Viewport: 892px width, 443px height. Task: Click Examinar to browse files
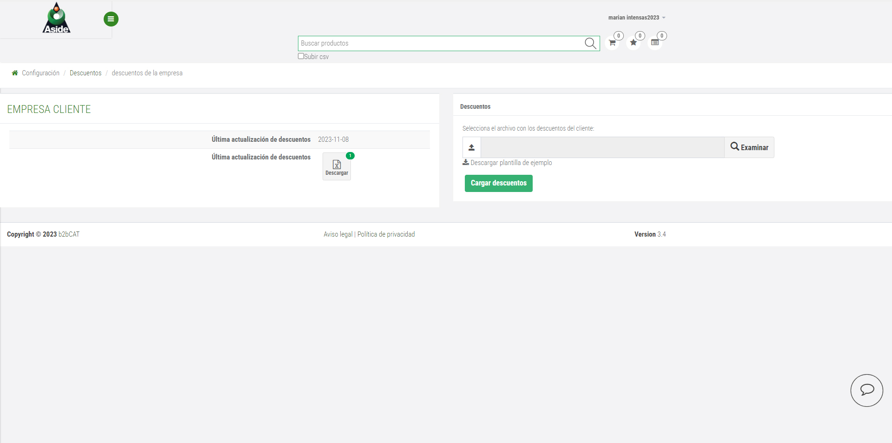click(749, 147)
